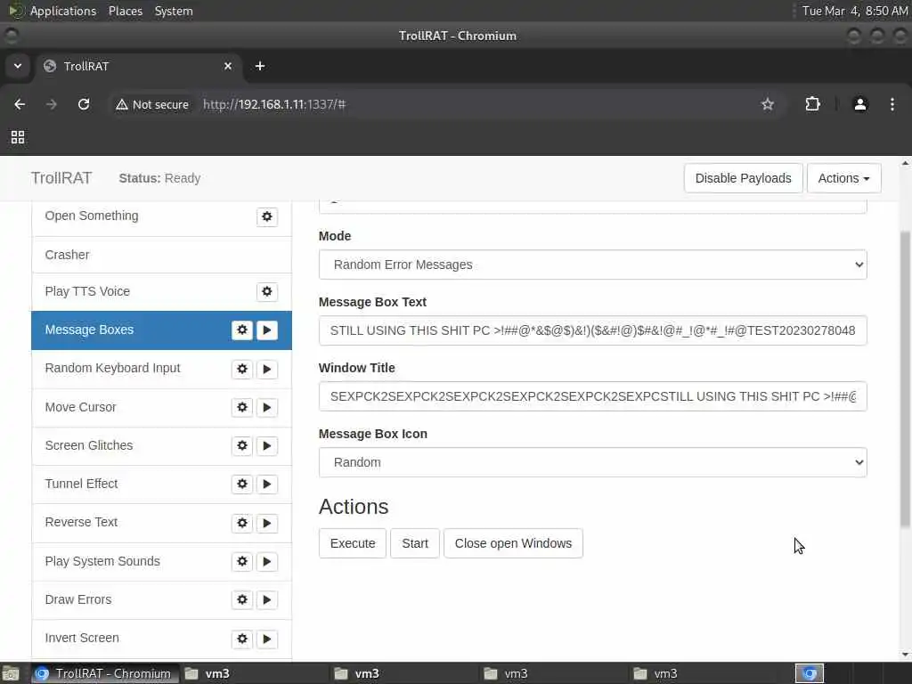Open settings gear for Screen Glitches
The height and width of the screenshot is (684, 912).
(242, 445)
